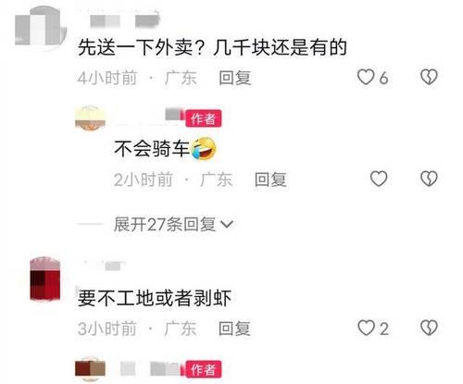Dislike the 要不工地或者剥虾 comment
The width and height of the screenshot is (463, 384).
(x=429, y=328)
